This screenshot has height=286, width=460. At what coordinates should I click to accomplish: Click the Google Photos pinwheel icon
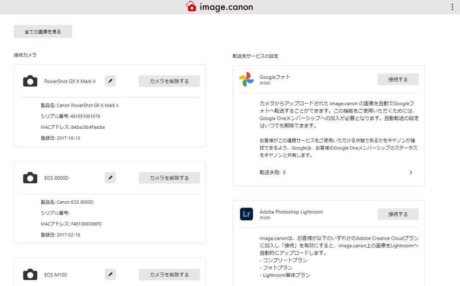[x=247, y=79]
